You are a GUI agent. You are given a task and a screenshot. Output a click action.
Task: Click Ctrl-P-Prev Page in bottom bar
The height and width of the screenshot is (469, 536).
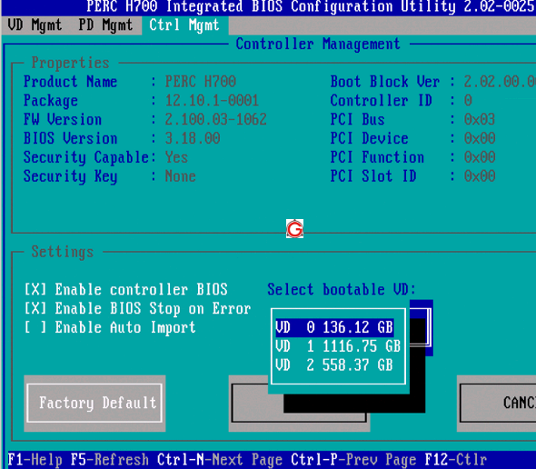click(353, 460)
